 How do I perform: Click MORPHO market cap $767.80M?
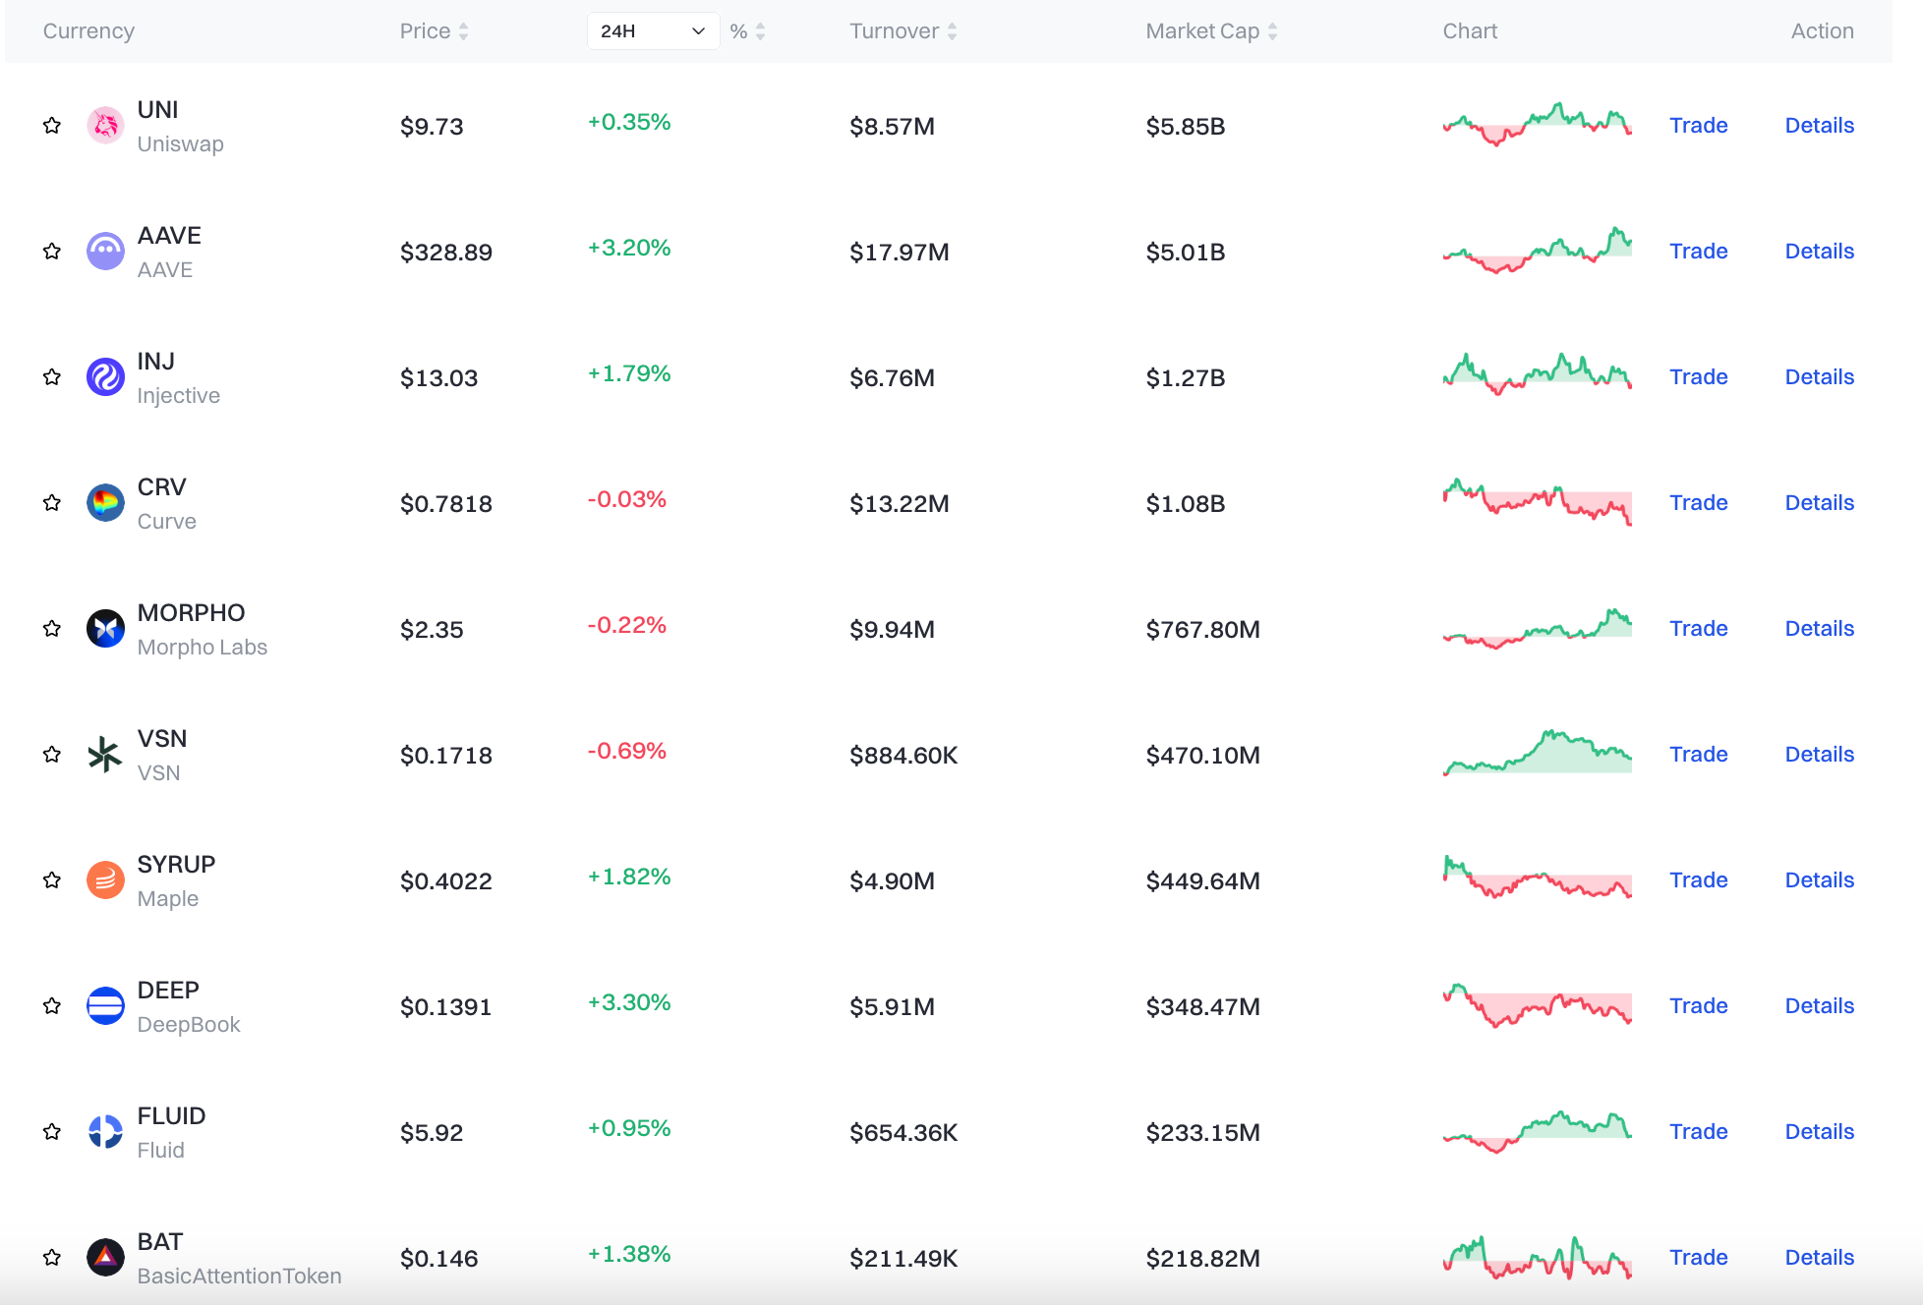(x=1202, y=630)
